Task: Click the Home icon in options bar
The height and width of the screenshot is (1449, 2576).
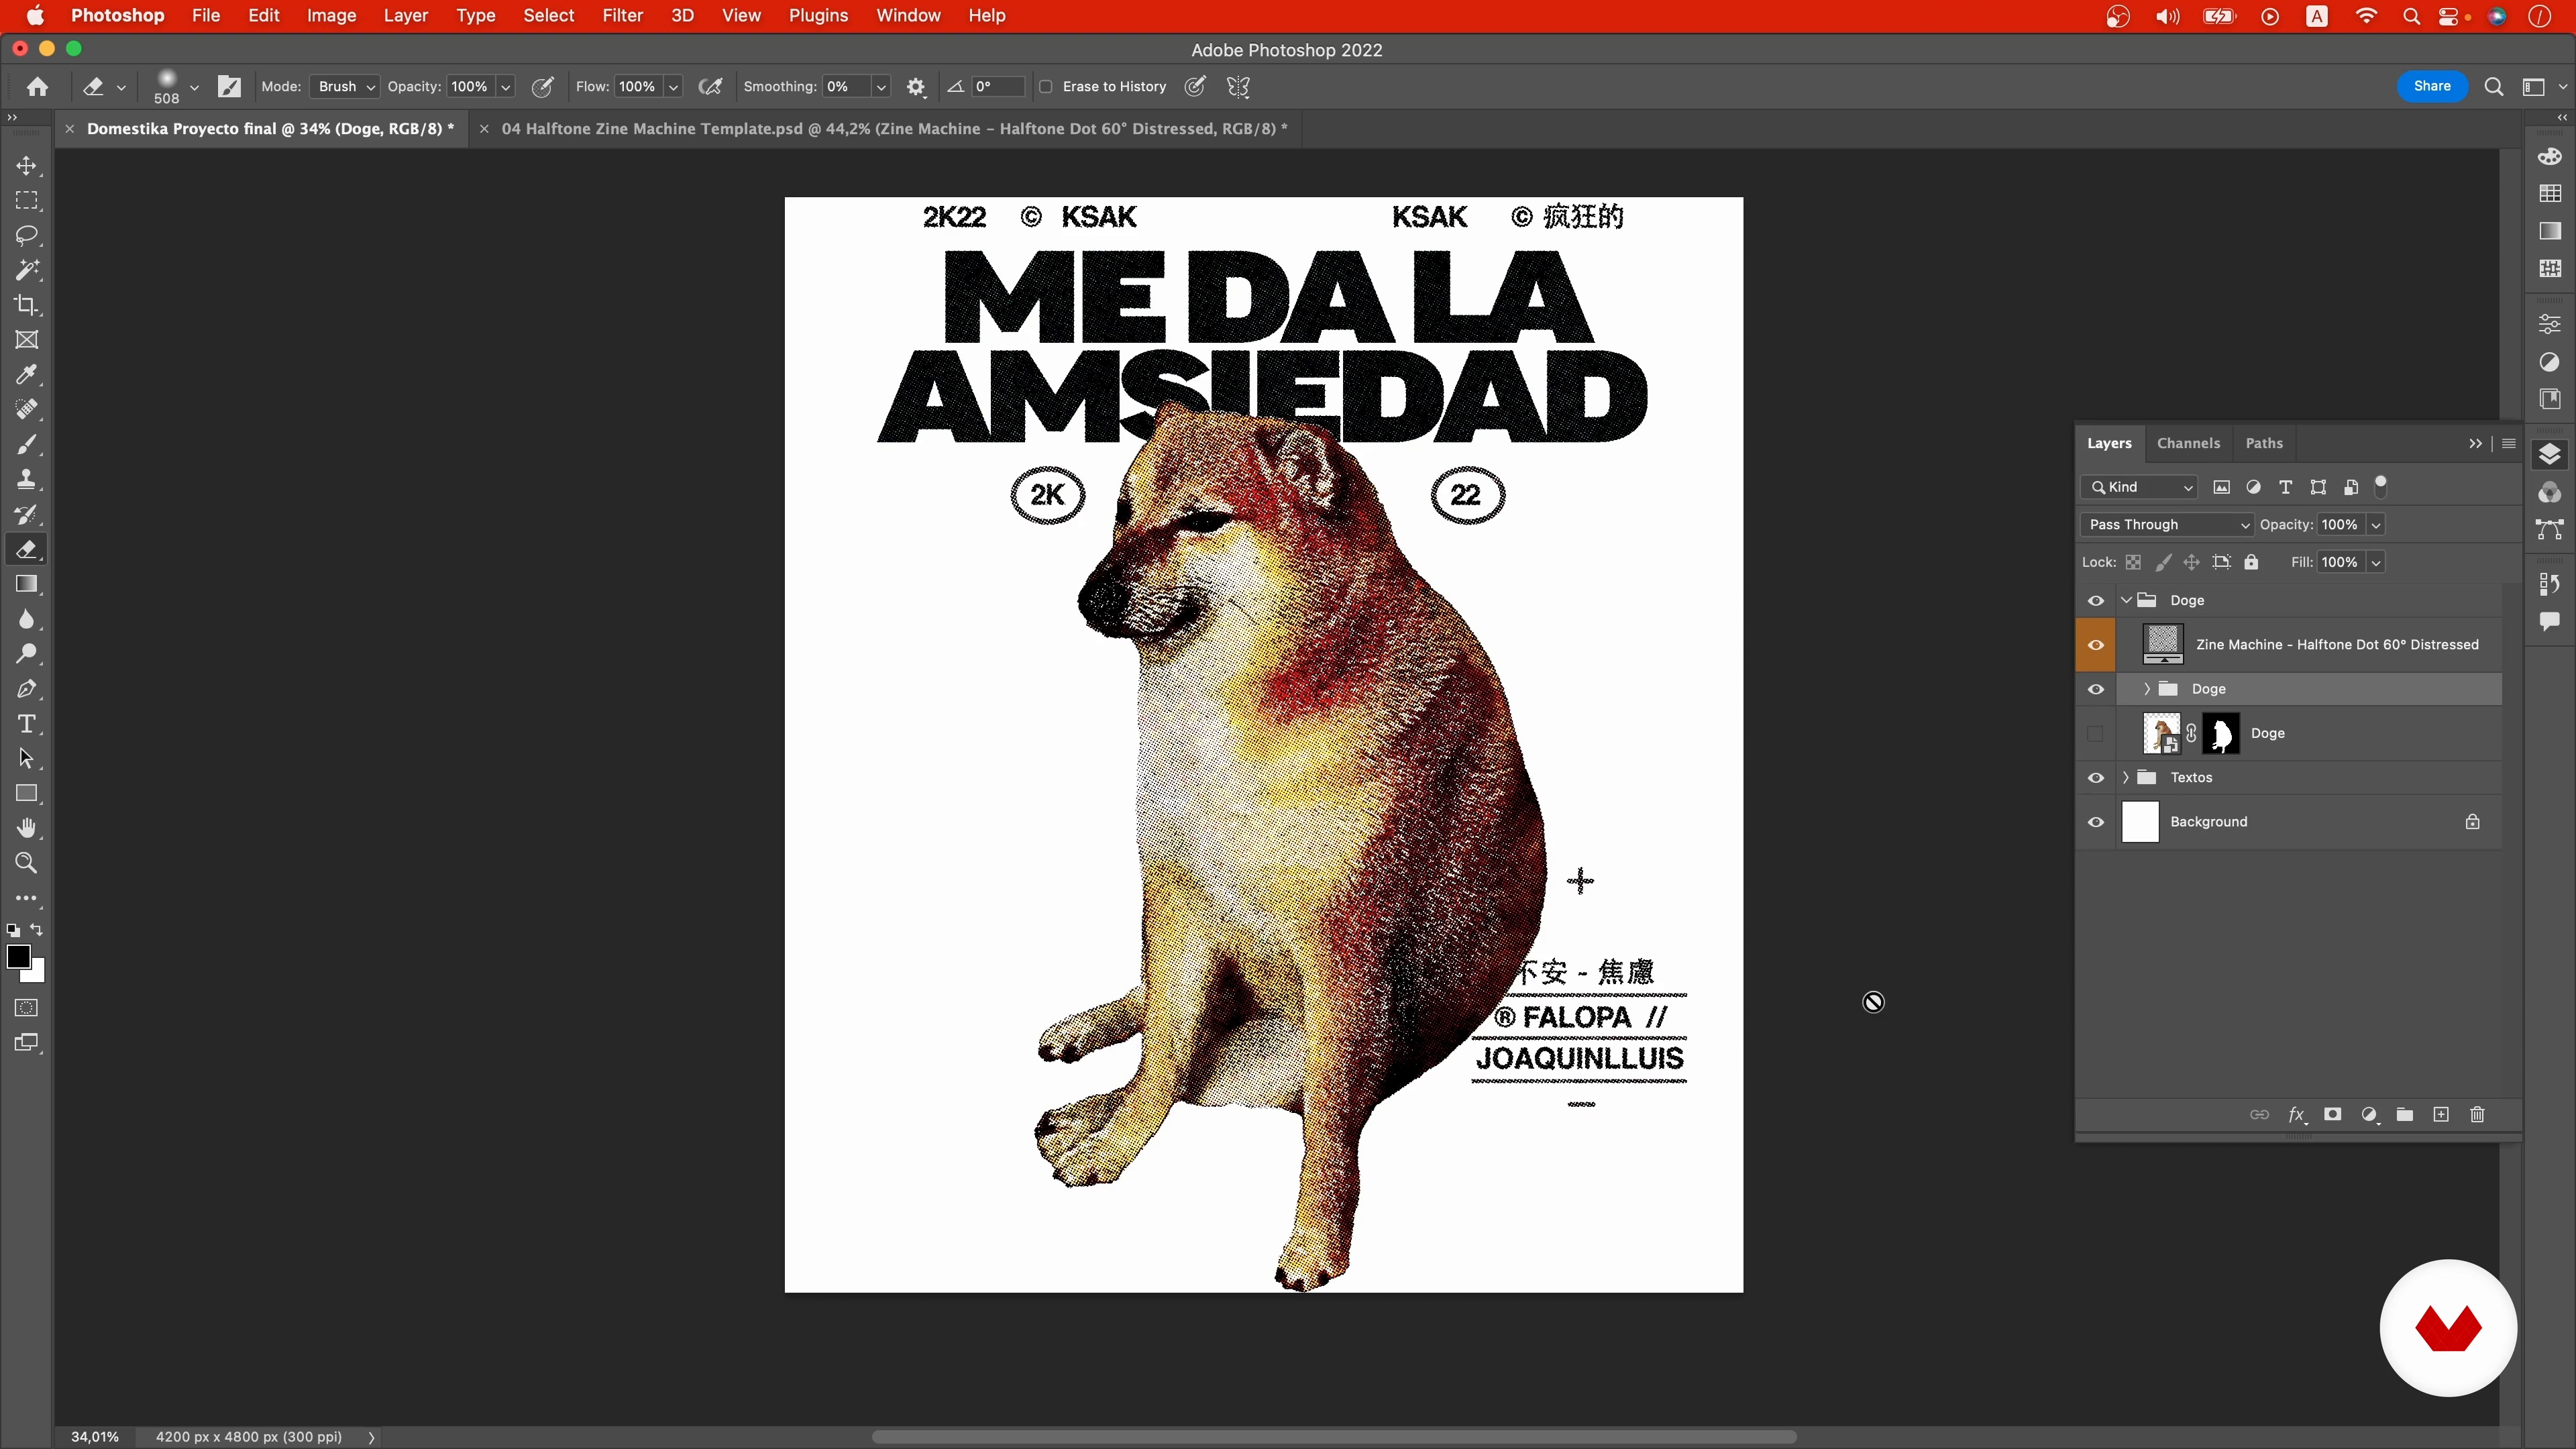Action: click(38, 87)
